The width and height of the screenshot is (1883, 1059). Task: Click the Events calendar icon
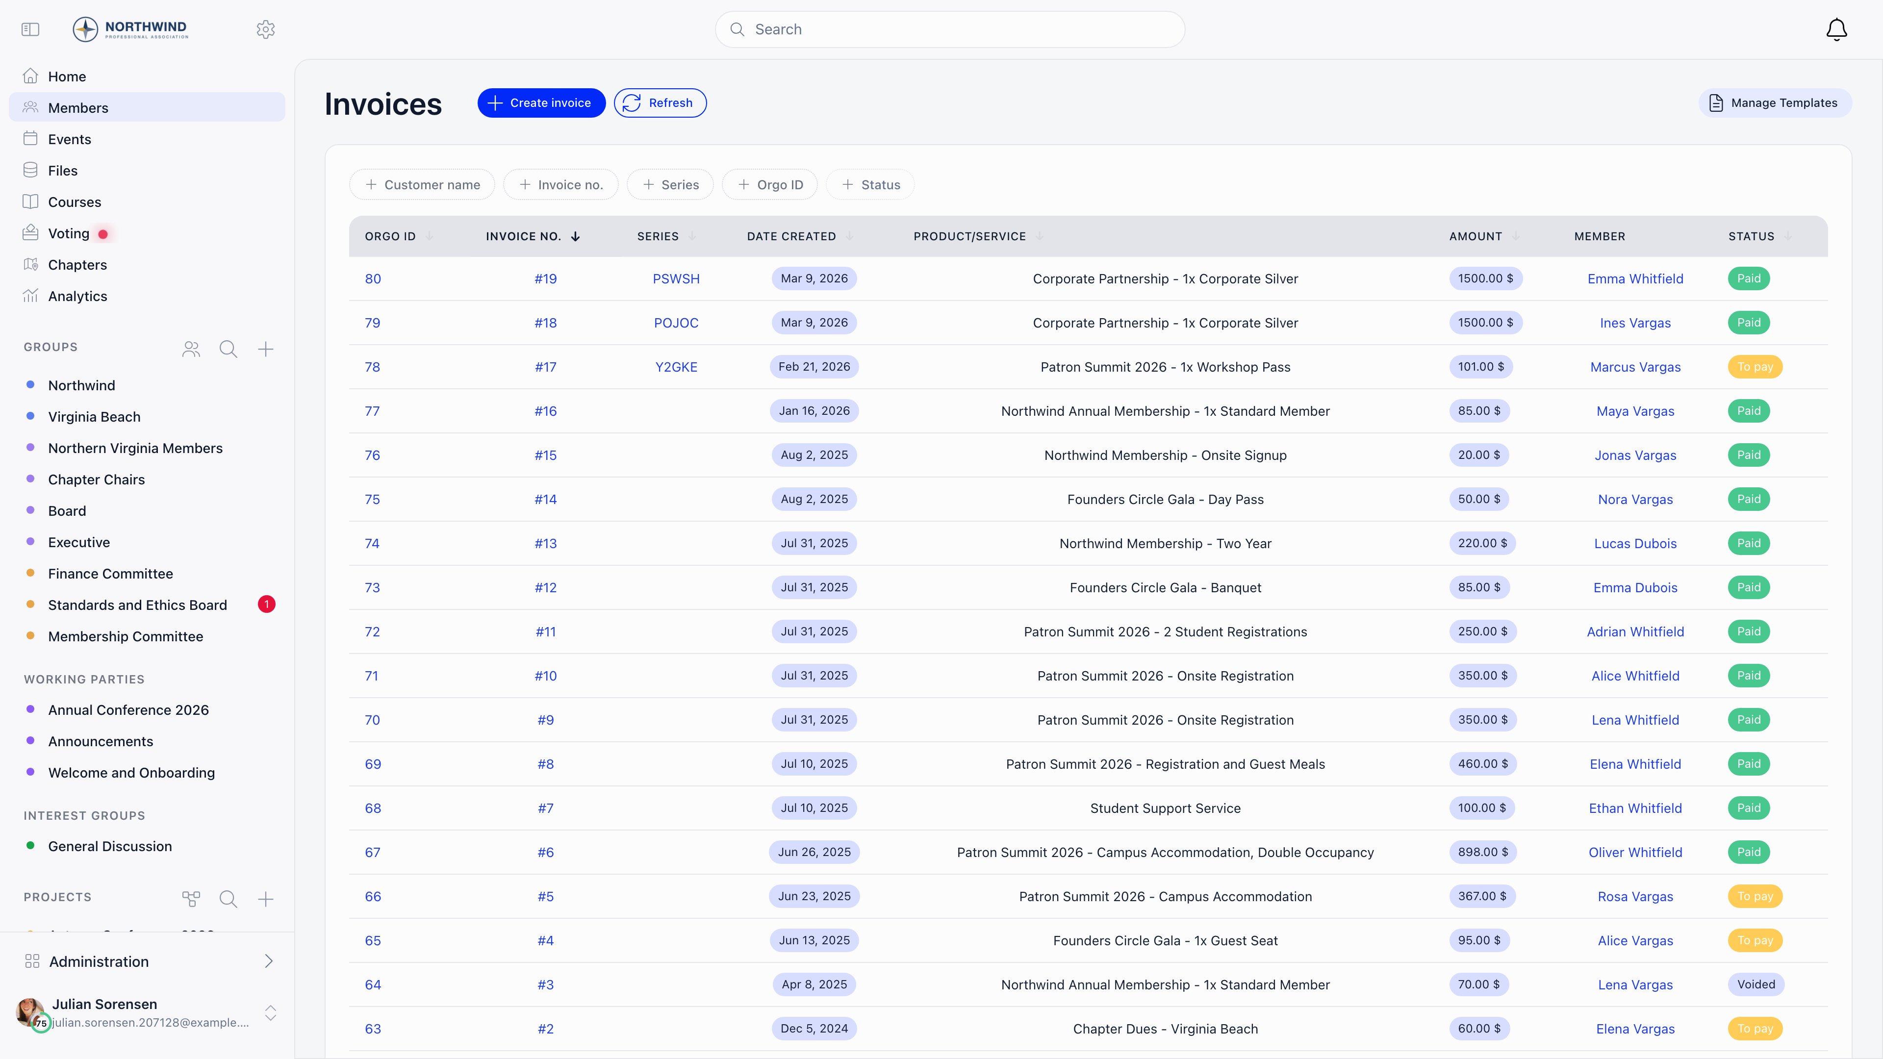[x=30, y=139]
